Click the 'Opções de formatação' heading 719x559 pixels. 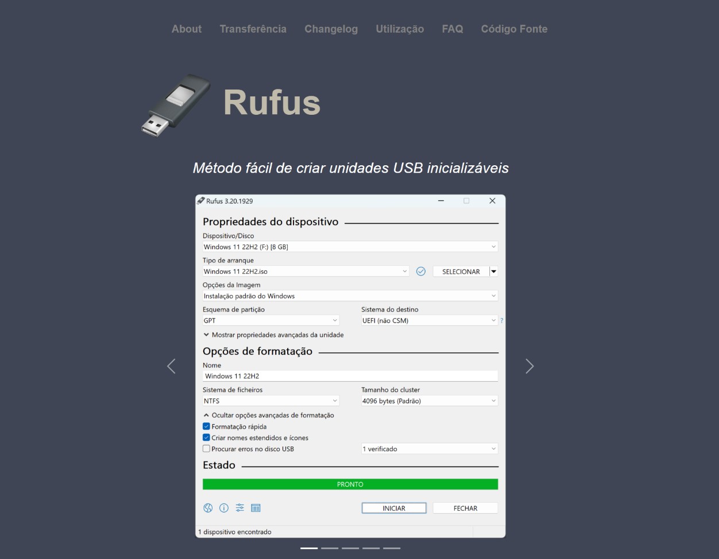(x=257, y=351)
